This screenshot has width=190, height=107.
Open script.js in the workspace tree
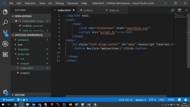click(31, 73)
